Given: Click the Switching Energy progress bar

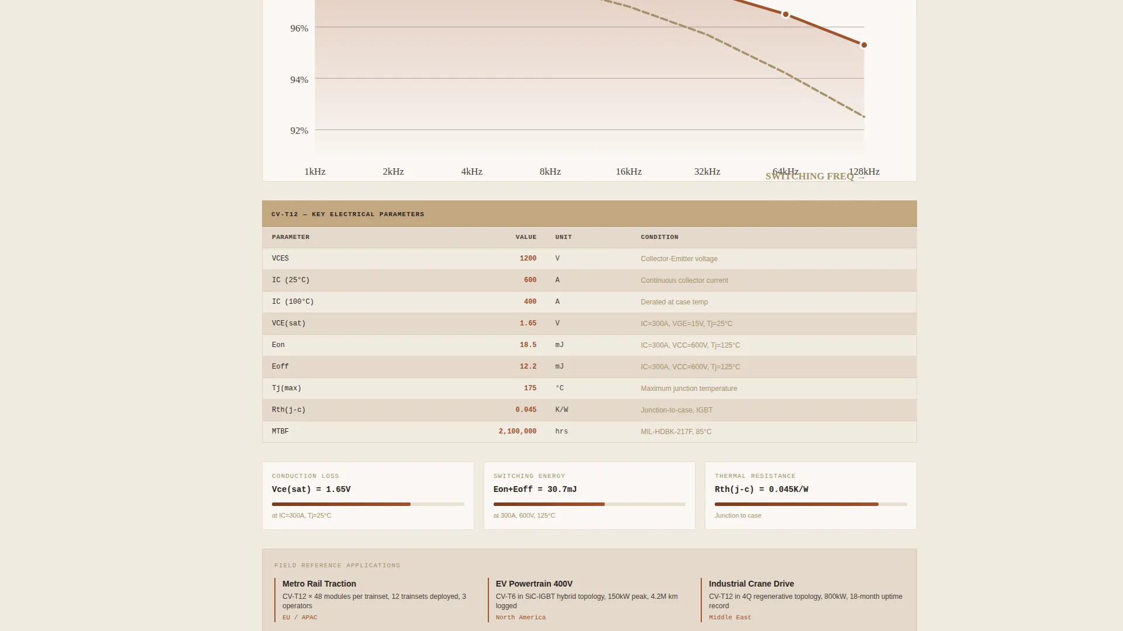Looking at the screenshot, I should point(589,504).
